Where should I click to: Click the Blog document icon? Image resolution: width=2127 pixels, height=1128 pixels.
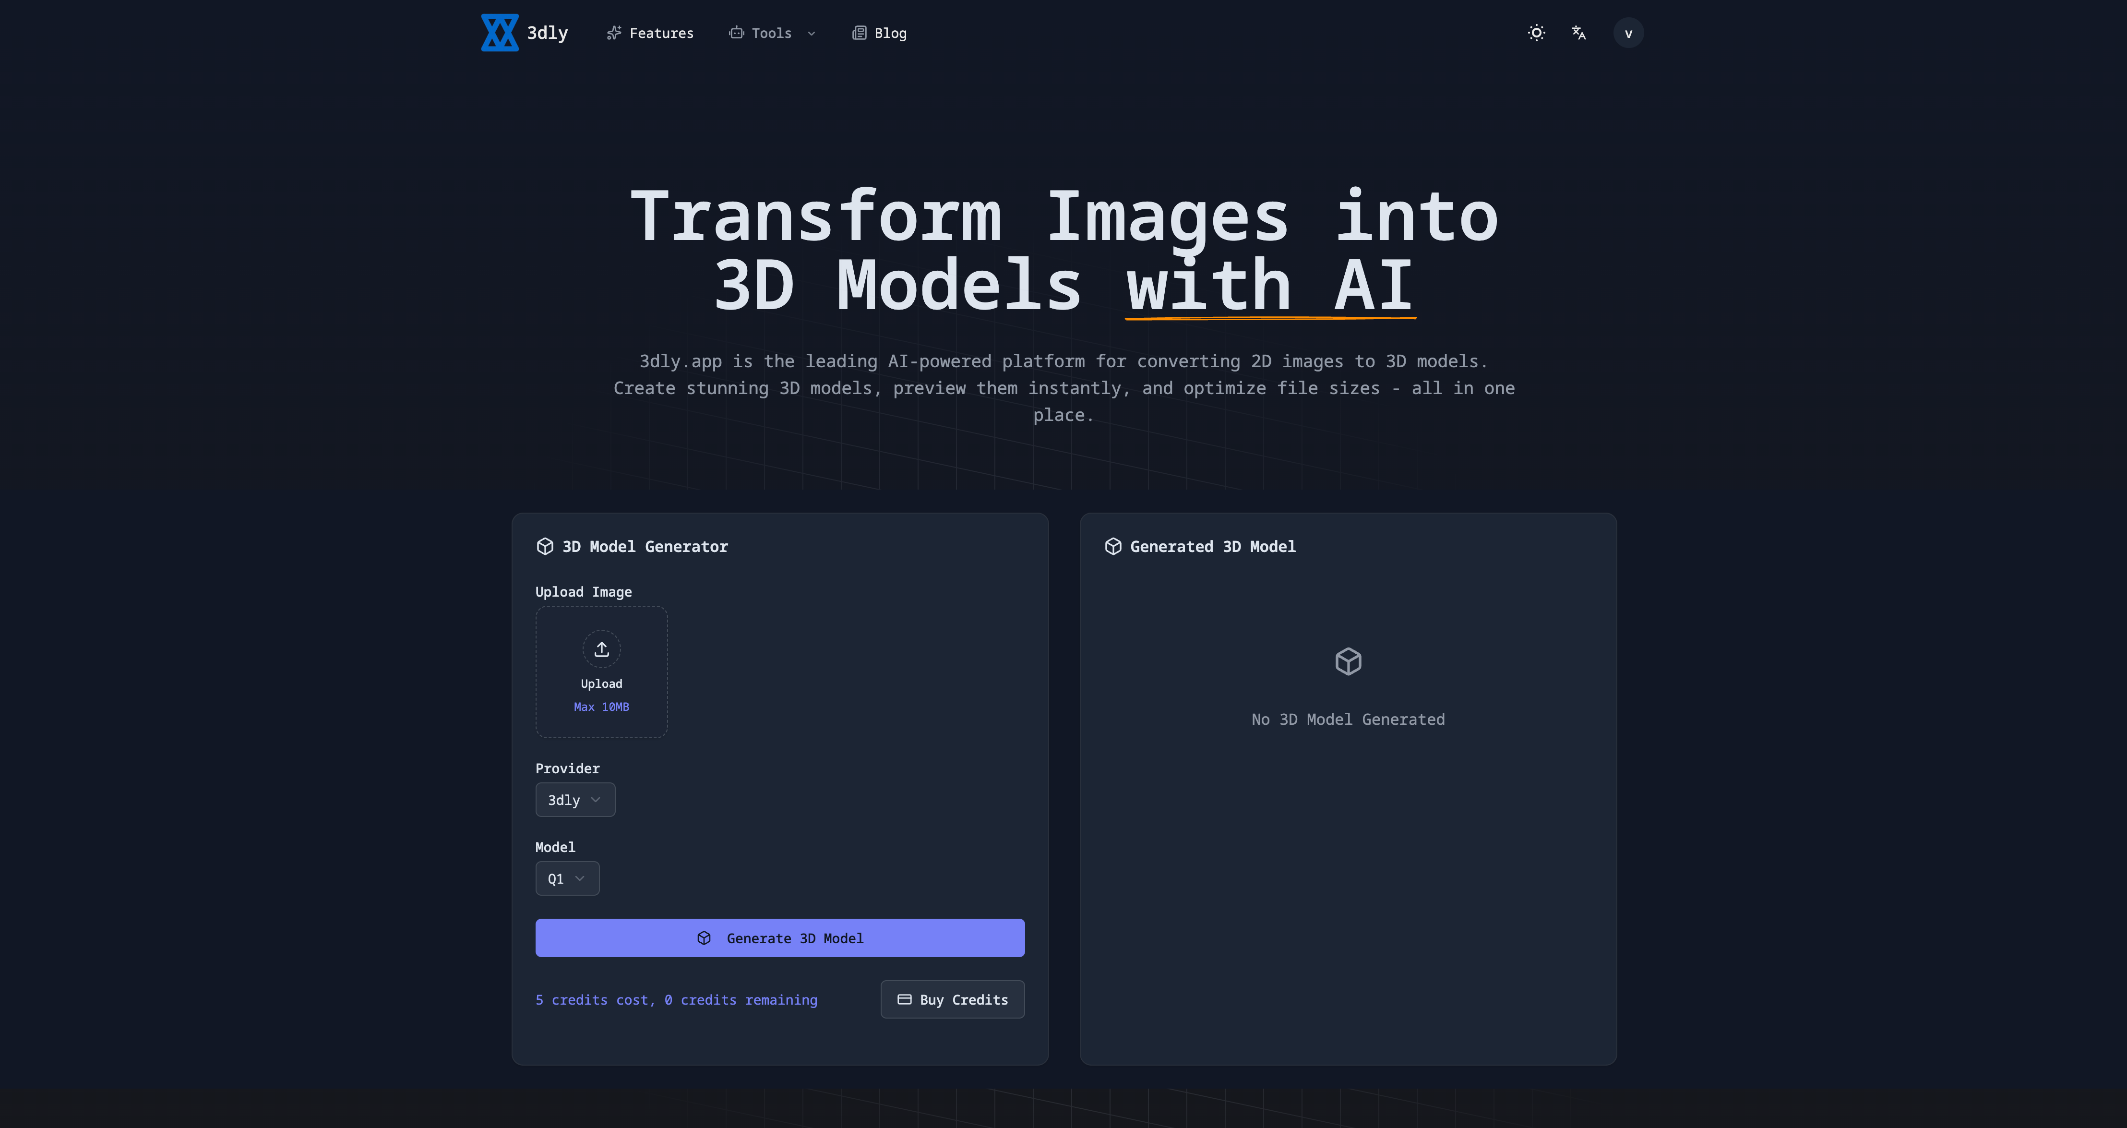tap(859, 32)
